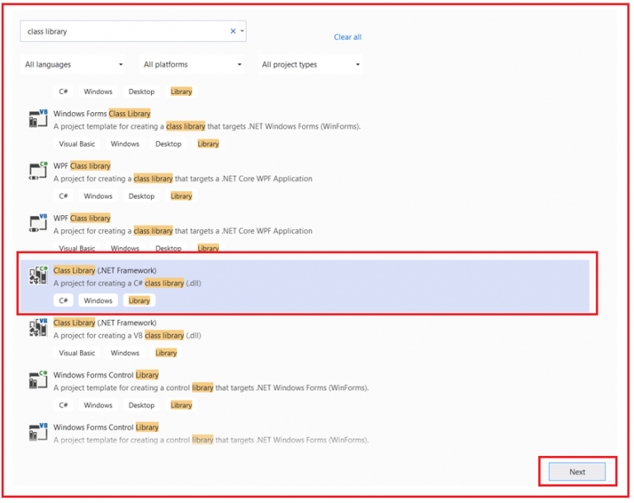The image size is (634, 503).
Task: Click the VB WPF Class library icon
Action: (38, 223)
